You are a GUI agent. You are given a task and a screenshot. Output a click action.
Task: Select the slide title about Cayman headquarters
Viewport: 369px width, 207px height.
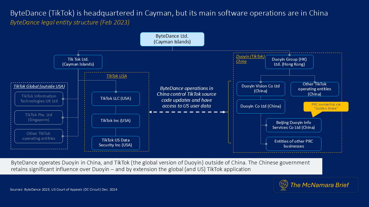pos(169,13)
